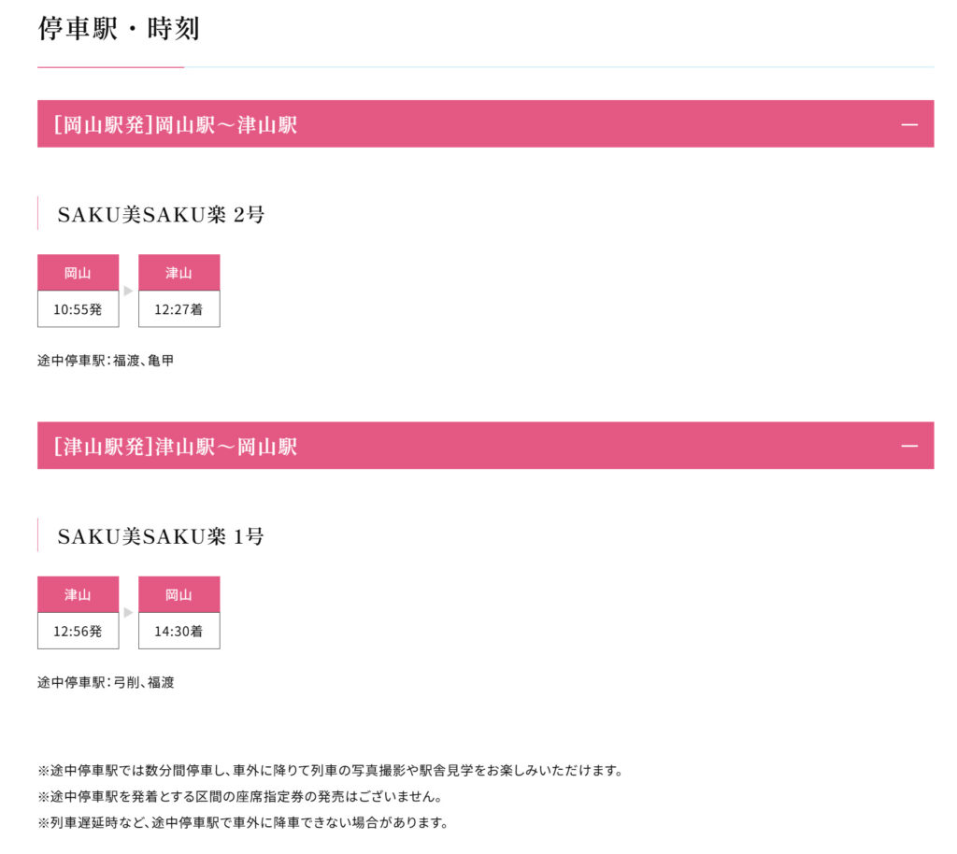
Task: Collapse the 津山駅発 section with minus icon
Action: click(908, 446)
